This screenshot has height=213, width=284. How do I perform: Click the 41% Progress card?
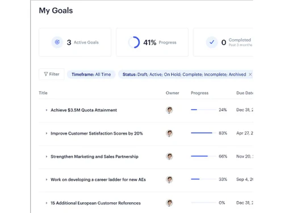(x=152, y=42)
